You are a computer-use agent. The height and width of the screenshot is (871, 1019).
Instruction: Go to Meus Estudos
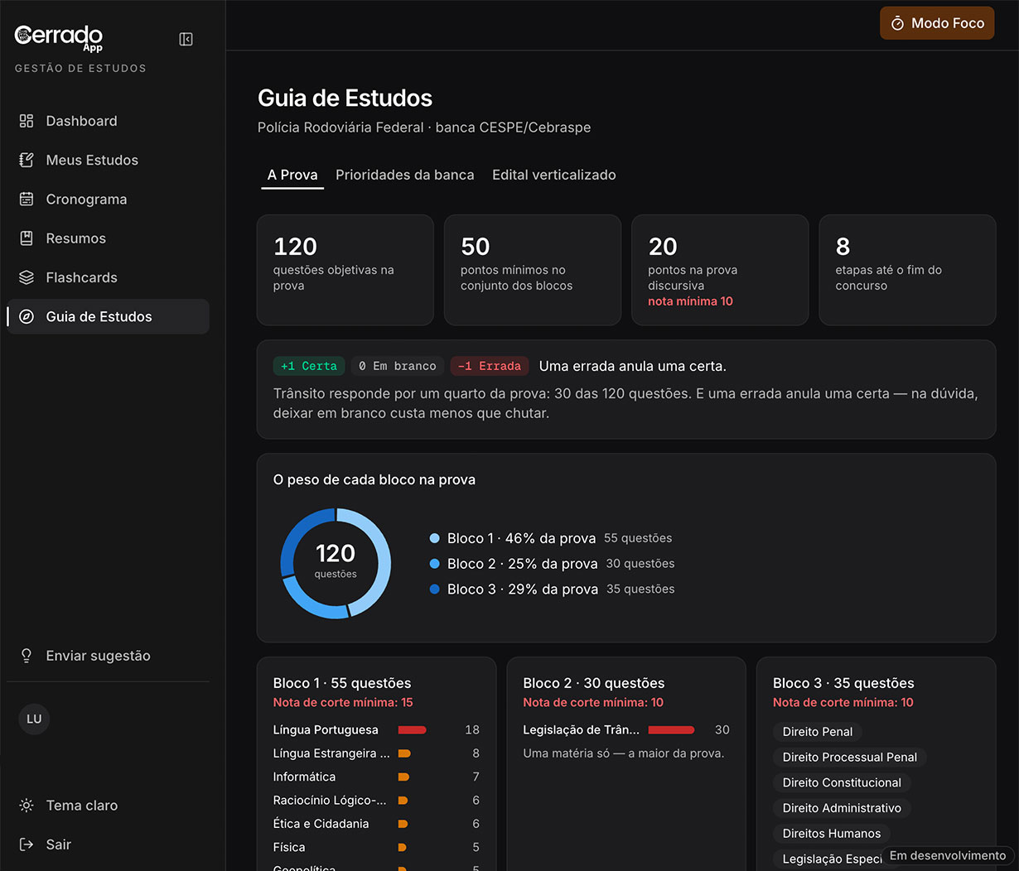pyautogui.click(x=108, y=160)
